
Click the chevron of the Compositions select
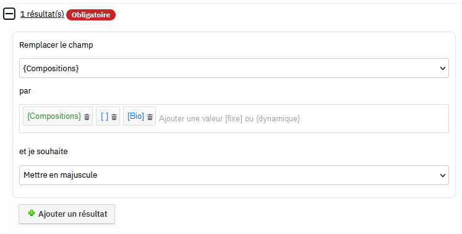(443, 69)
